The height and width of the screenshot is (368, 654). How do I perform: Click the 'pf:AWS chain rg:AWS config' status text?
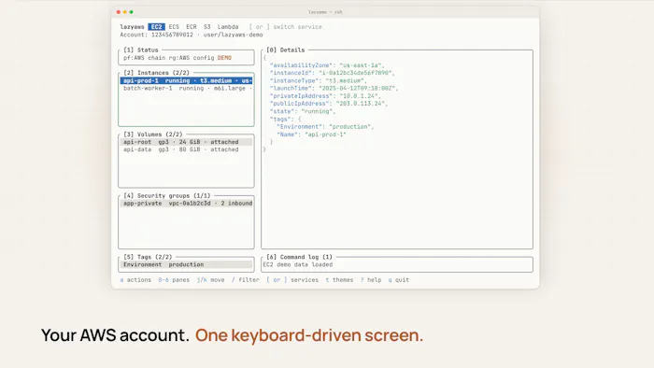pos(169,58)
